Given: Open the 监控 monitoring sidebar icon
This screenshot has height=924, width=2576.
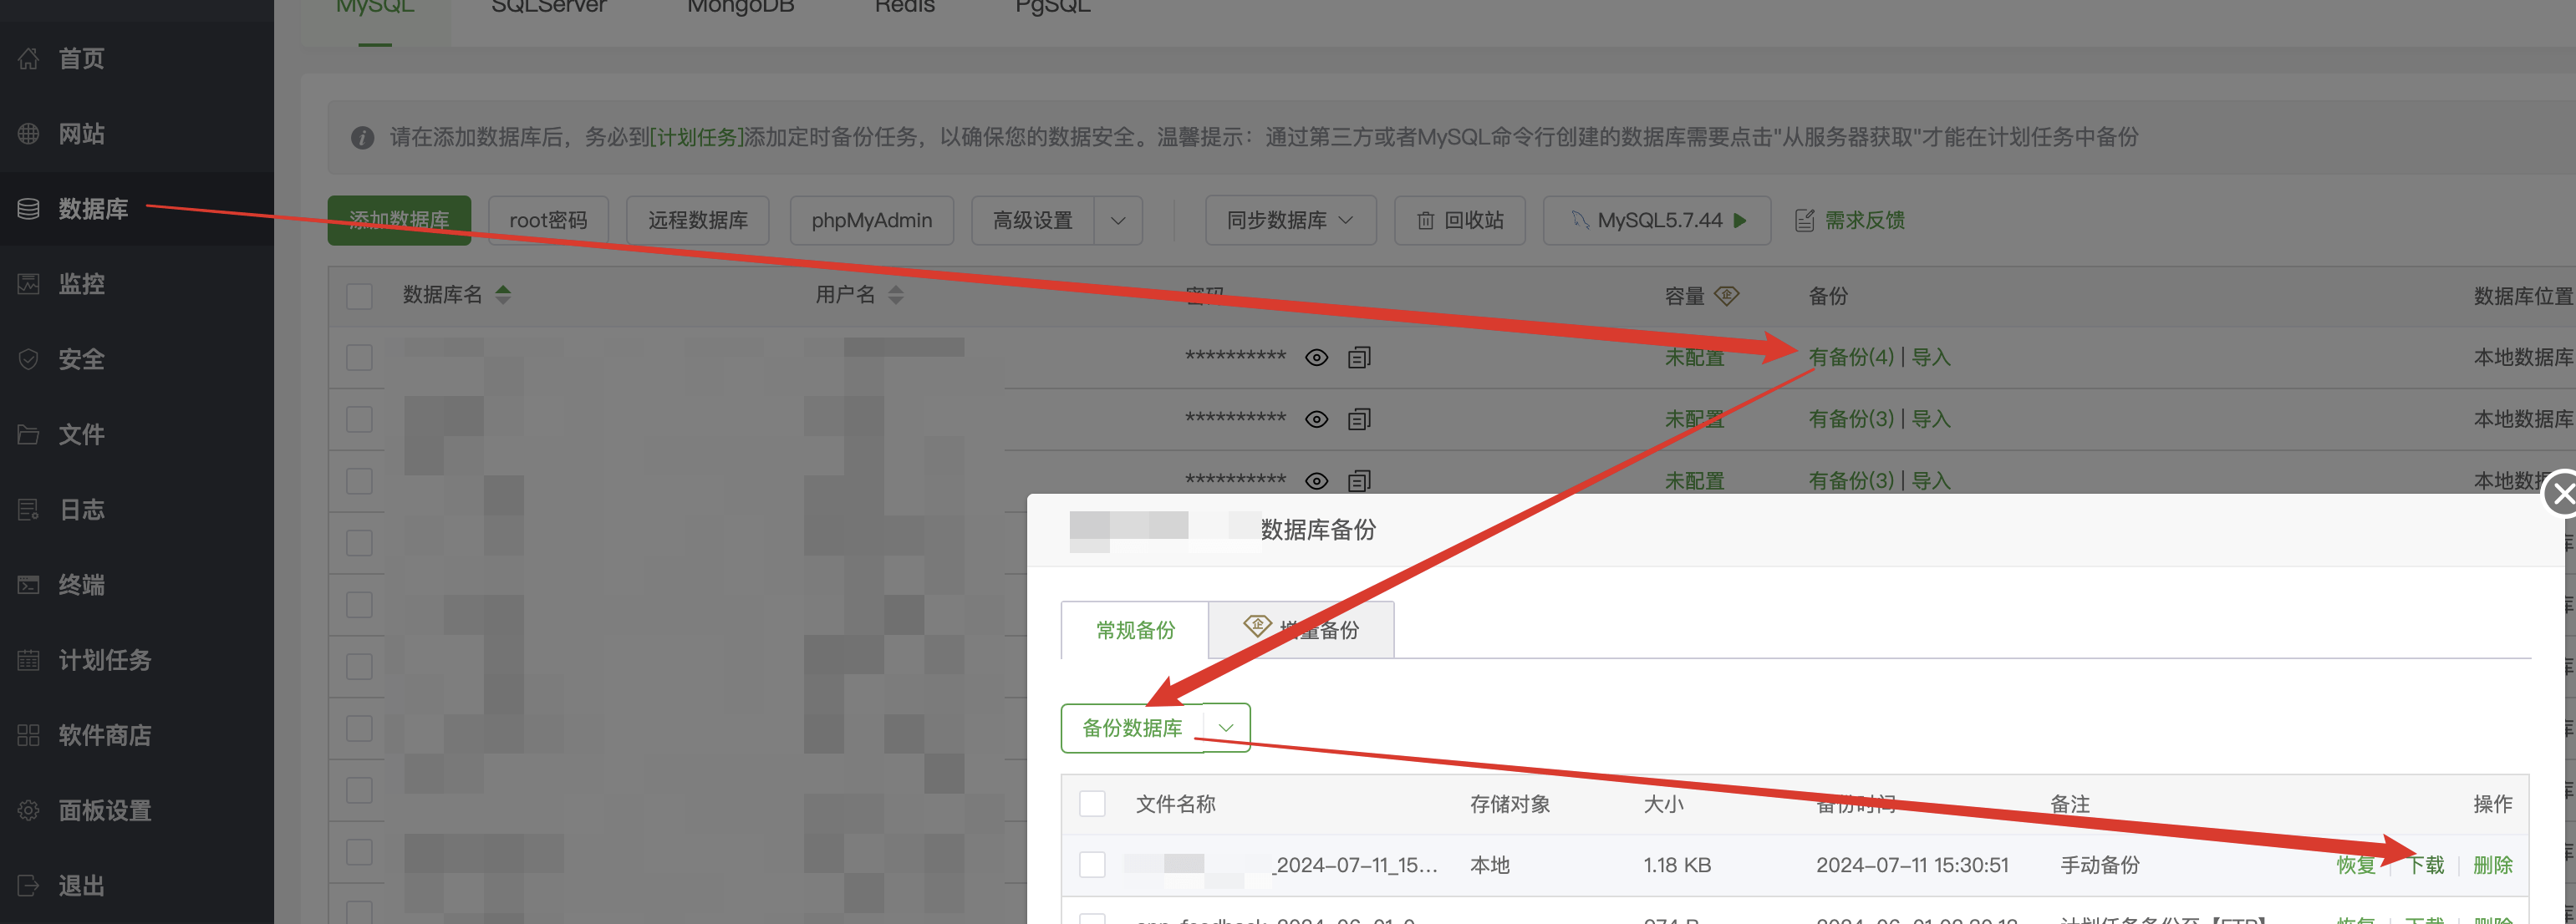Looking at the screenshot, I should tap(29, 284).
